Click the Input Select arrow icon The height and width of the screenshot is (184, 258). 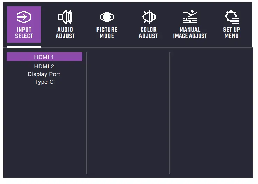[24, 17]
